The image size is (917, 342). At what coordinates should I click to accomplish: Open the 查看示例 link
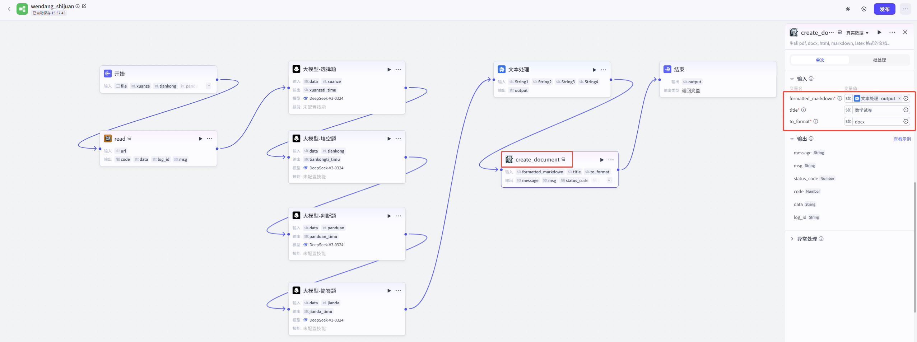click(x=902, y=139)
